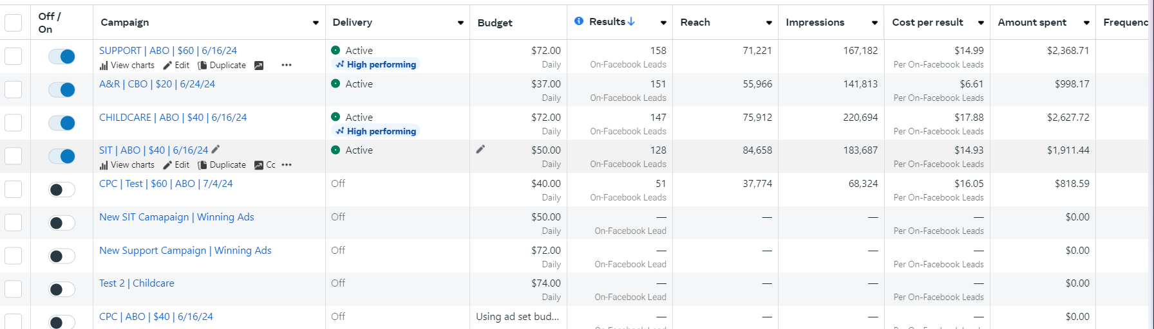Turn off the A&R | CBO campaign toggle
Screen dimensions: 1154x329
(x=62, y=89)
